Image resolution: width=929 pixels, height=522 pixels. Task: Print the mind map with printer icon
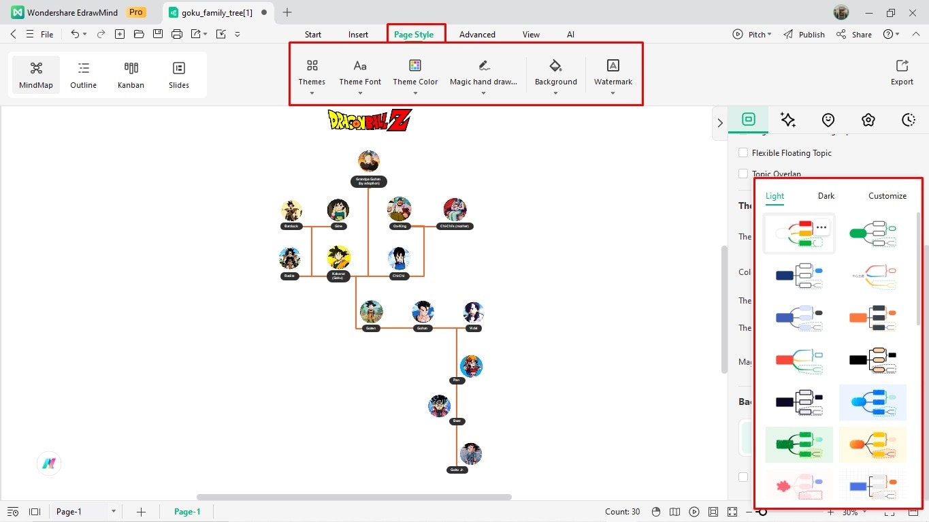point(177,34)
